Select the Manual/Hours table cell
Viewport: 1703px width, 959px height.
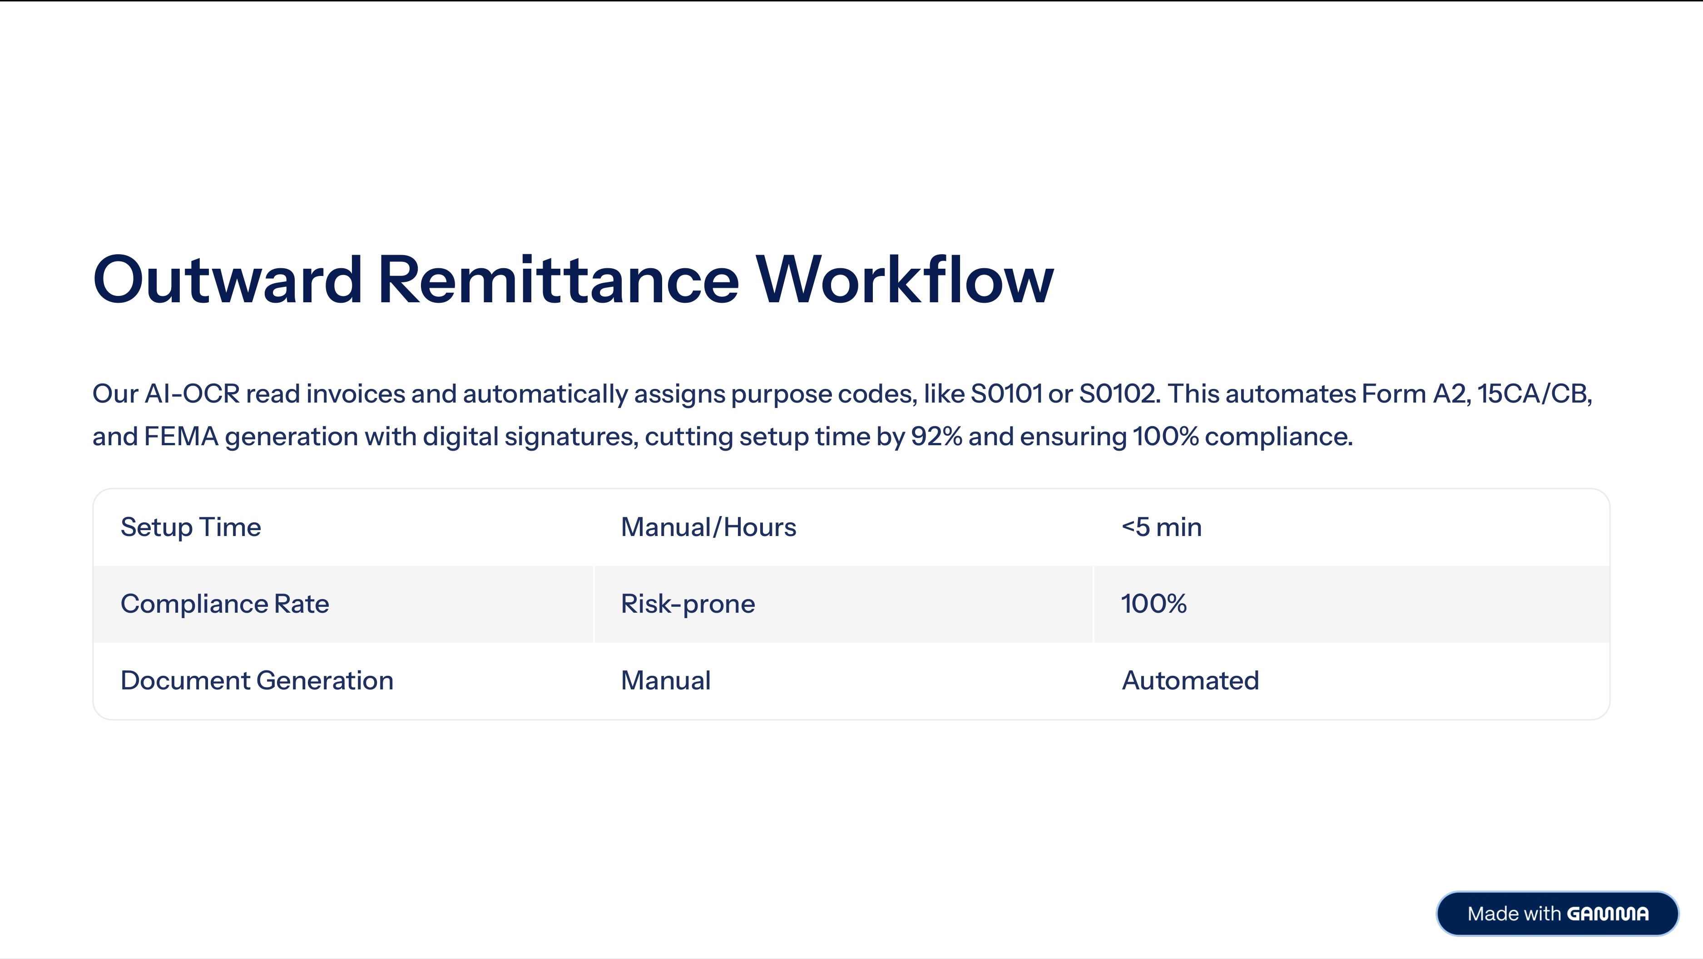708,527
